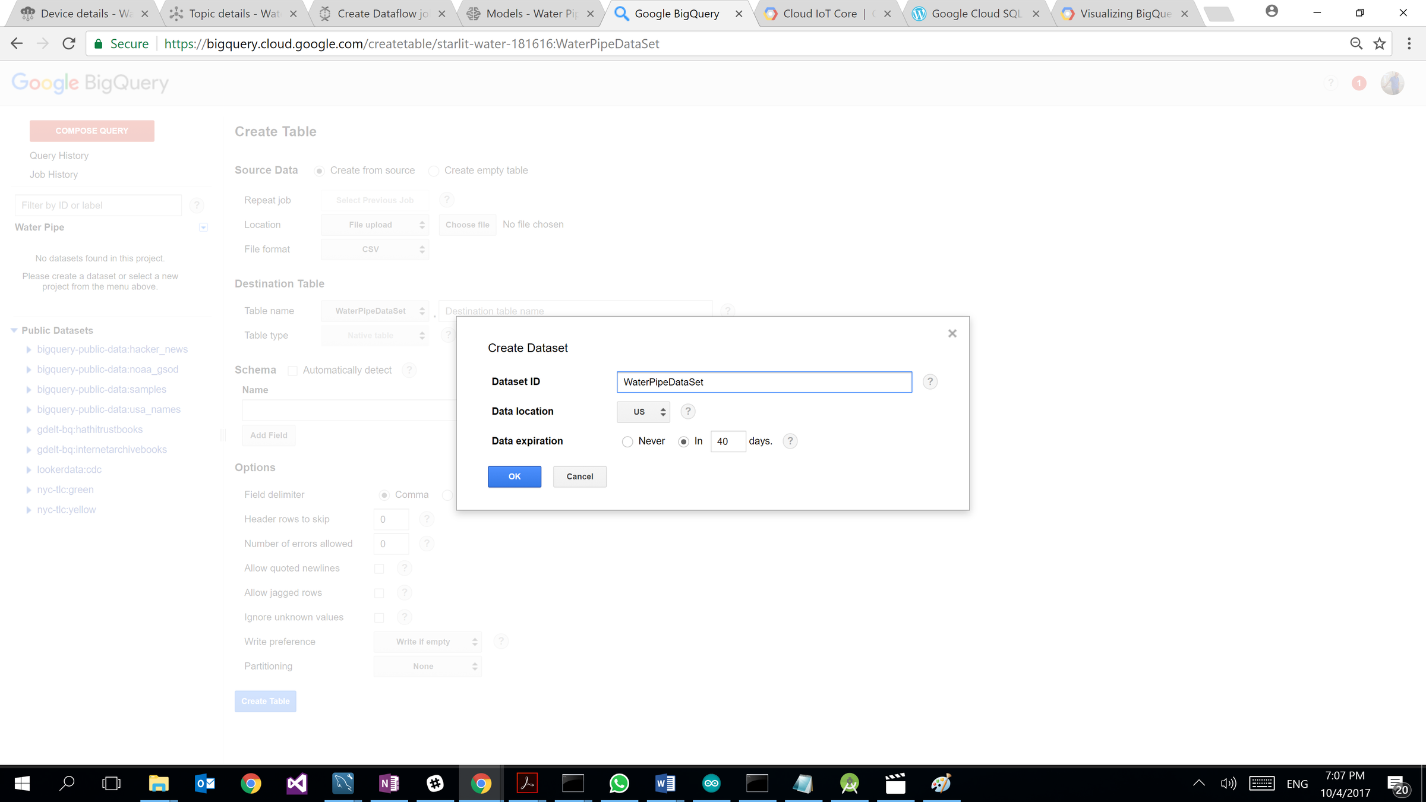Choose Create empty table radio option
The height and width of the screenshot is (802, 1426).
(434, 171)
